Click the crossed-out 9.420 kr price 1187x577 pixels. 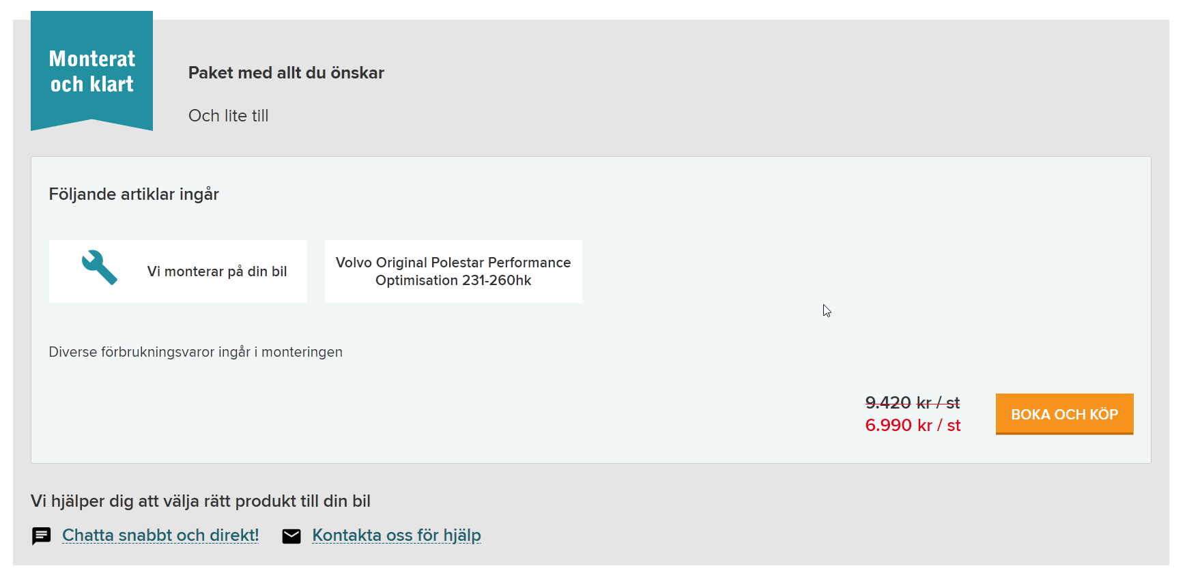[912, 402]
